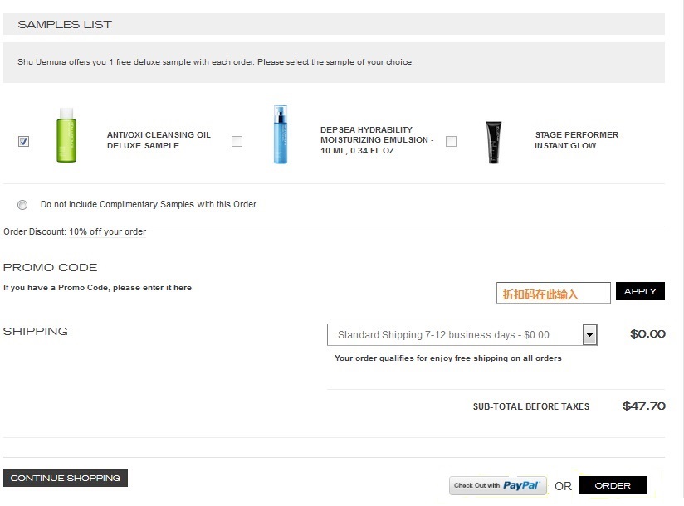The width and height of the screenshot is (684, 506).
Task: Uncheck the Anti/Oxi Cleansing Oil sample checkbox
Action: point(23,141)
